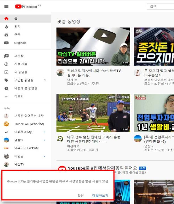
Task: Click the YouTube Premium logo
Action: [x=26, y=7]
